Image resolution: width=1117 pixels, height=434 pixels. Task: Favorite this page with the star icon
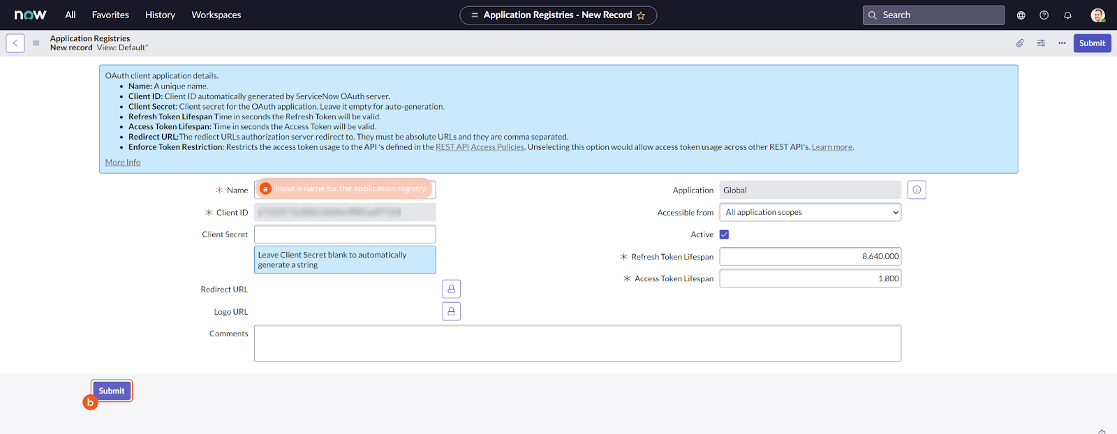(641, 15)
